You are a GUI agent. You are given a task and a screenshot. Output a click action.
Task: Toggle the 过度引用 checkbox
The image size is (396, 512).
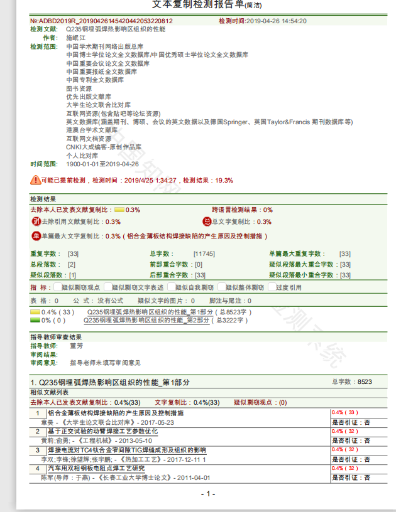[x=272, y=287]
